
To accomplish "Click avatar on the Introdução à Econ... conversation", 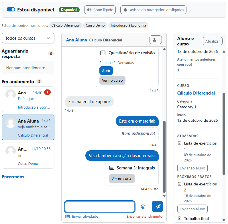I will 11,95.
